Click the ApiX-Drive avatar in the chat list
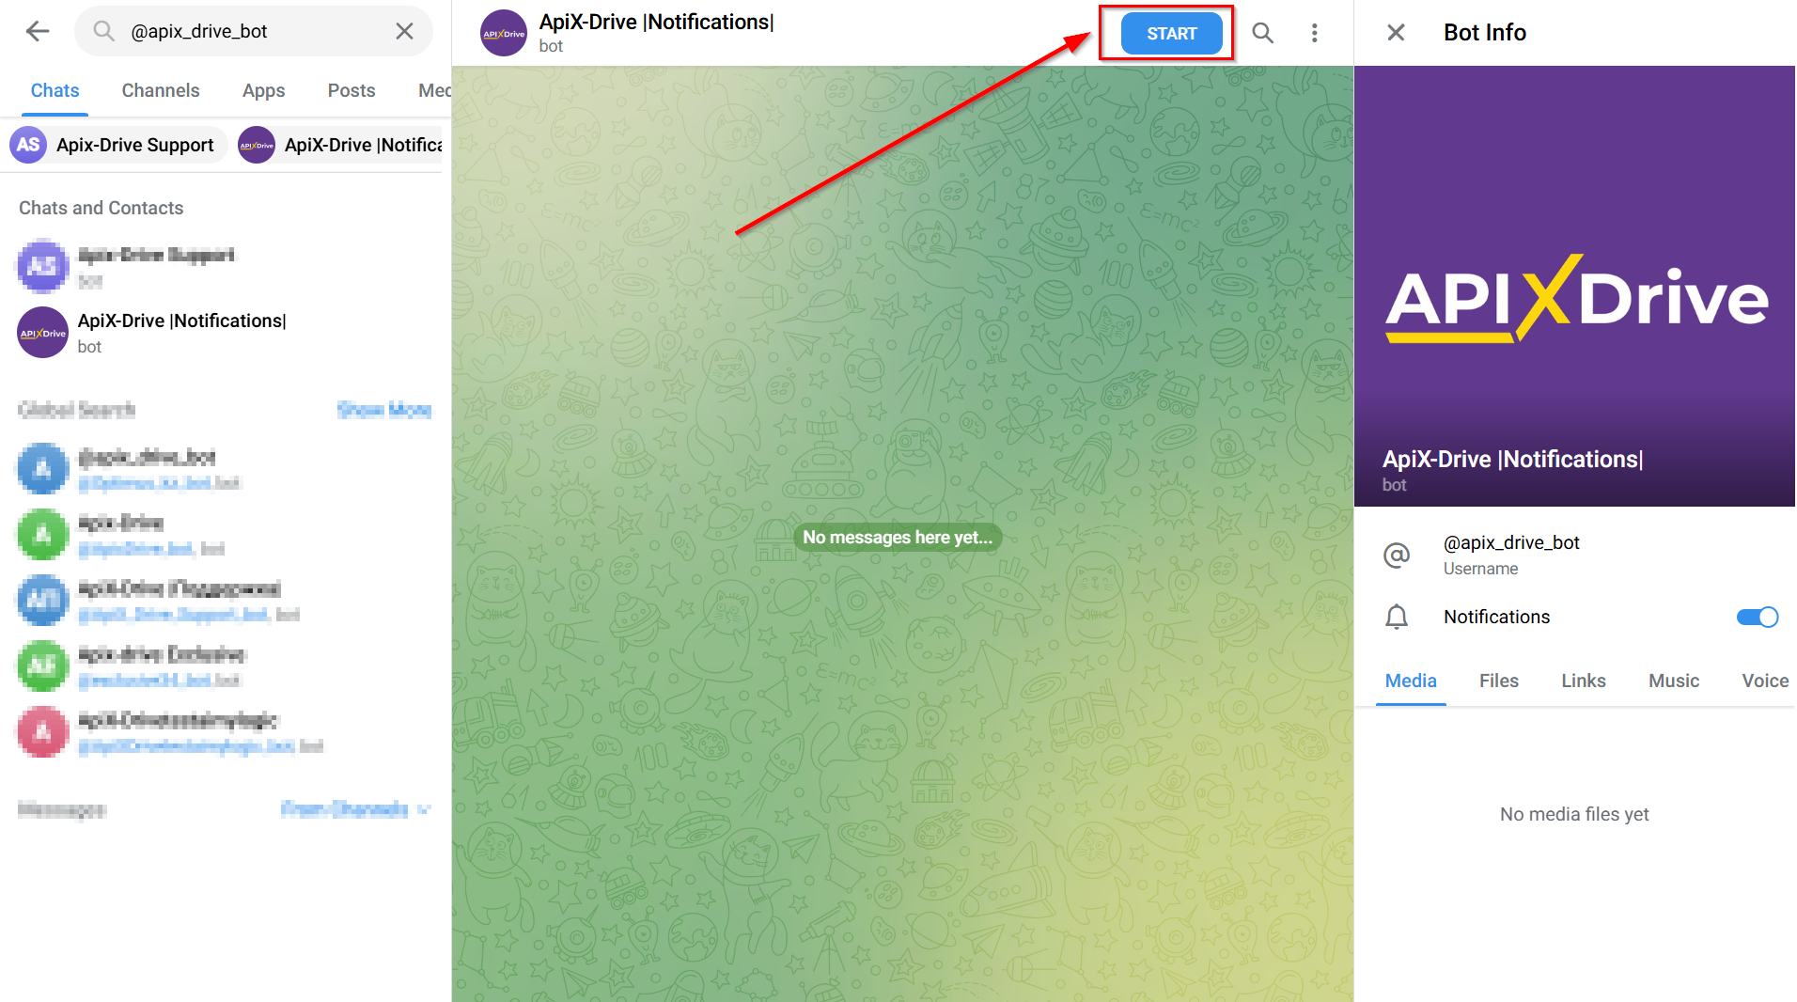Viewport: 1797px width, 1002px height. [43, 333]
